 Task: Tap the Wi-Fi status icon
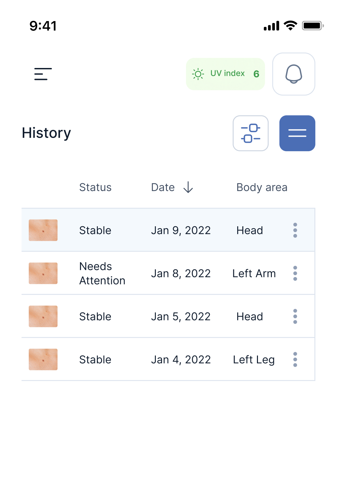(x=290, y=26)
